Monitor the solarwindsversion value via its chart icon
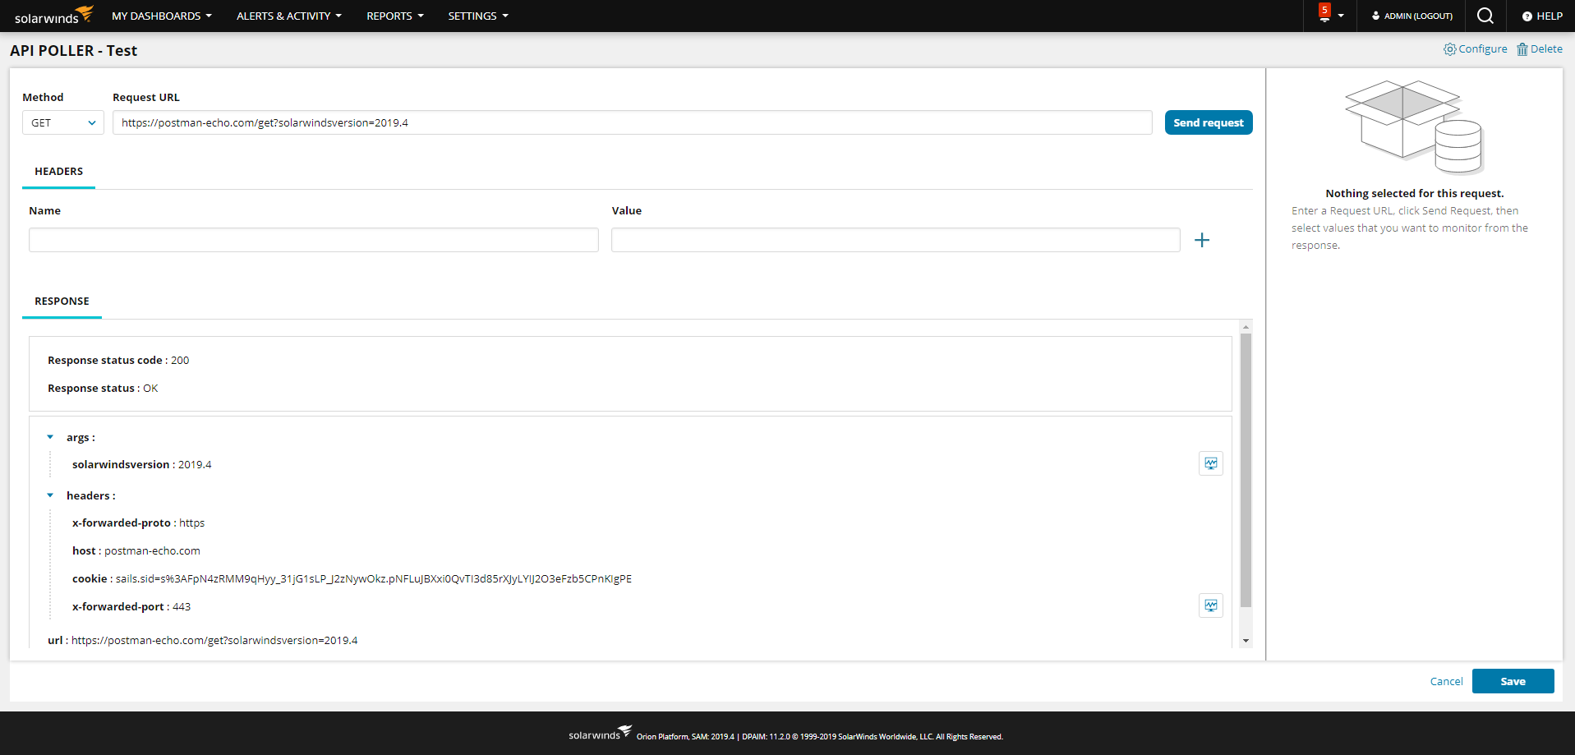The image size is (1575, 755). click(x=1211, y=463)
